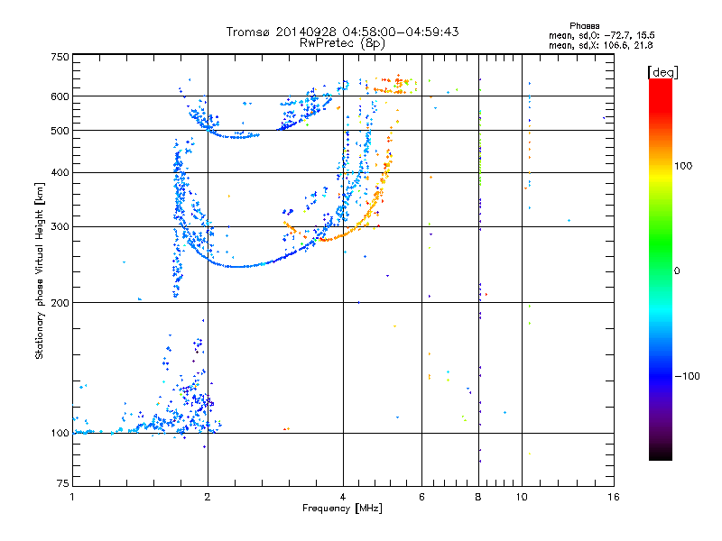This screenshot has width=722, height=541.
Task: Click the '4' x-axis tick label
Action: click(343, 497)
